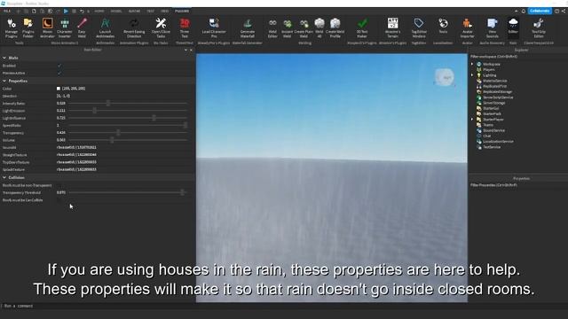Click the Character Inserter plugin icon
568x319 pixels.
pyautogui.click(x=65, y=27)
